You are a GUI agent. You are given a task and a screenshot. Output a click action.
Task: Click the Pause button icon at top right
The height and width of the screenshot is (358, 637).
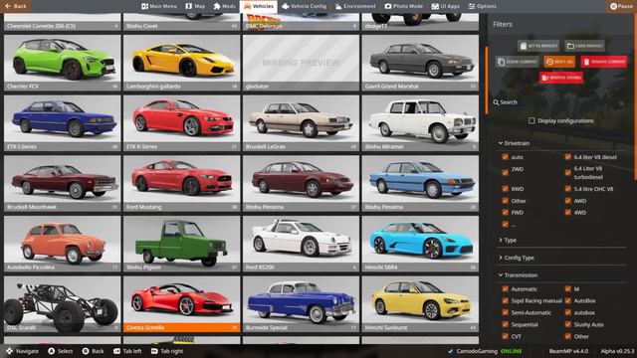613,6
